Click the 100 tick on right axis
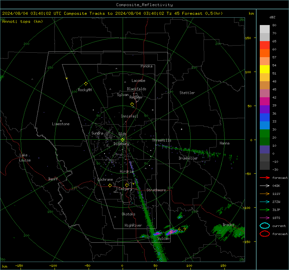Image resolution: width=289 pixels, height=270 pixels. [x=248, y=72]
